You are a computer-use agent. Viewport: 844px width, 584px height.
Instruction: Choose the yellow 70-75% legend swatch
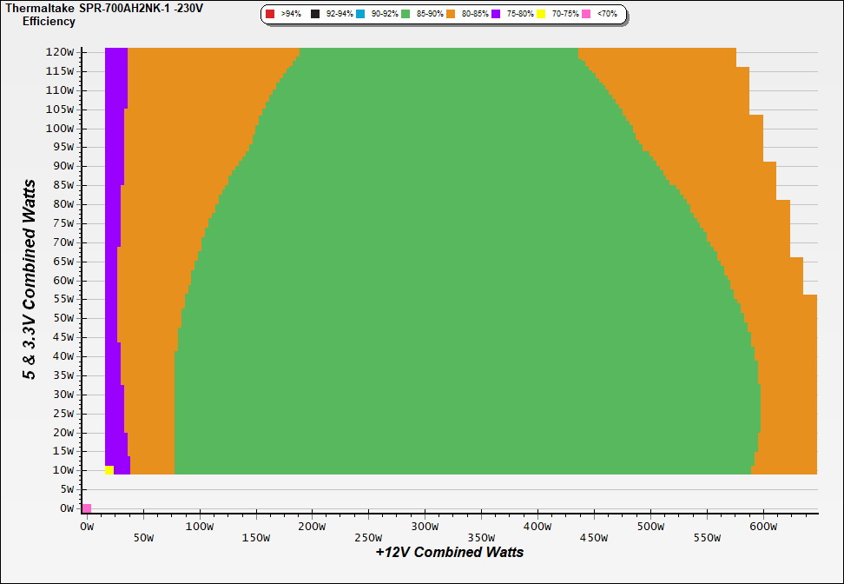[x=541, y=15]
